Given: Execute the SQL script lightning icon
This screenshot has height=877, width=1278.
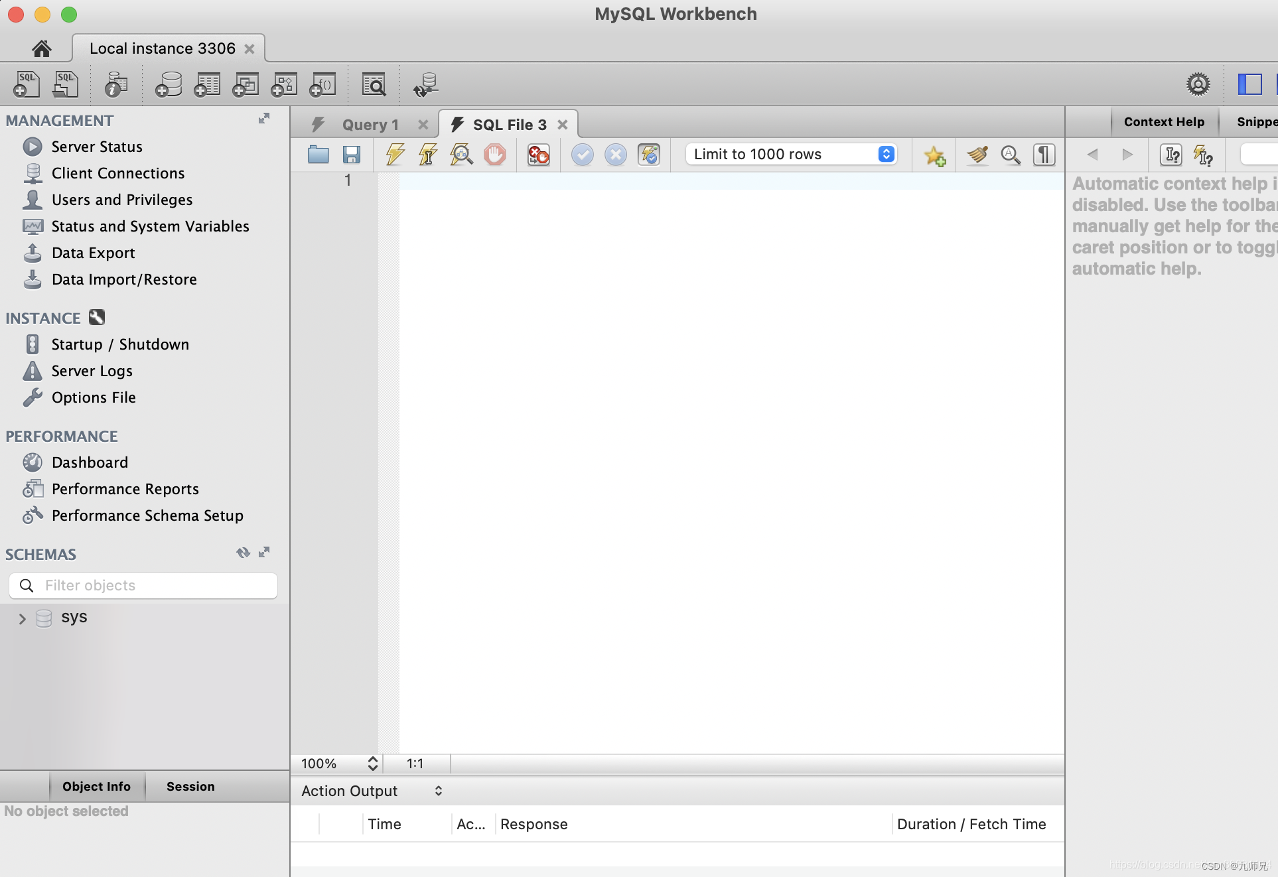Looking at the screenshot, I should (x=395, y=155).
